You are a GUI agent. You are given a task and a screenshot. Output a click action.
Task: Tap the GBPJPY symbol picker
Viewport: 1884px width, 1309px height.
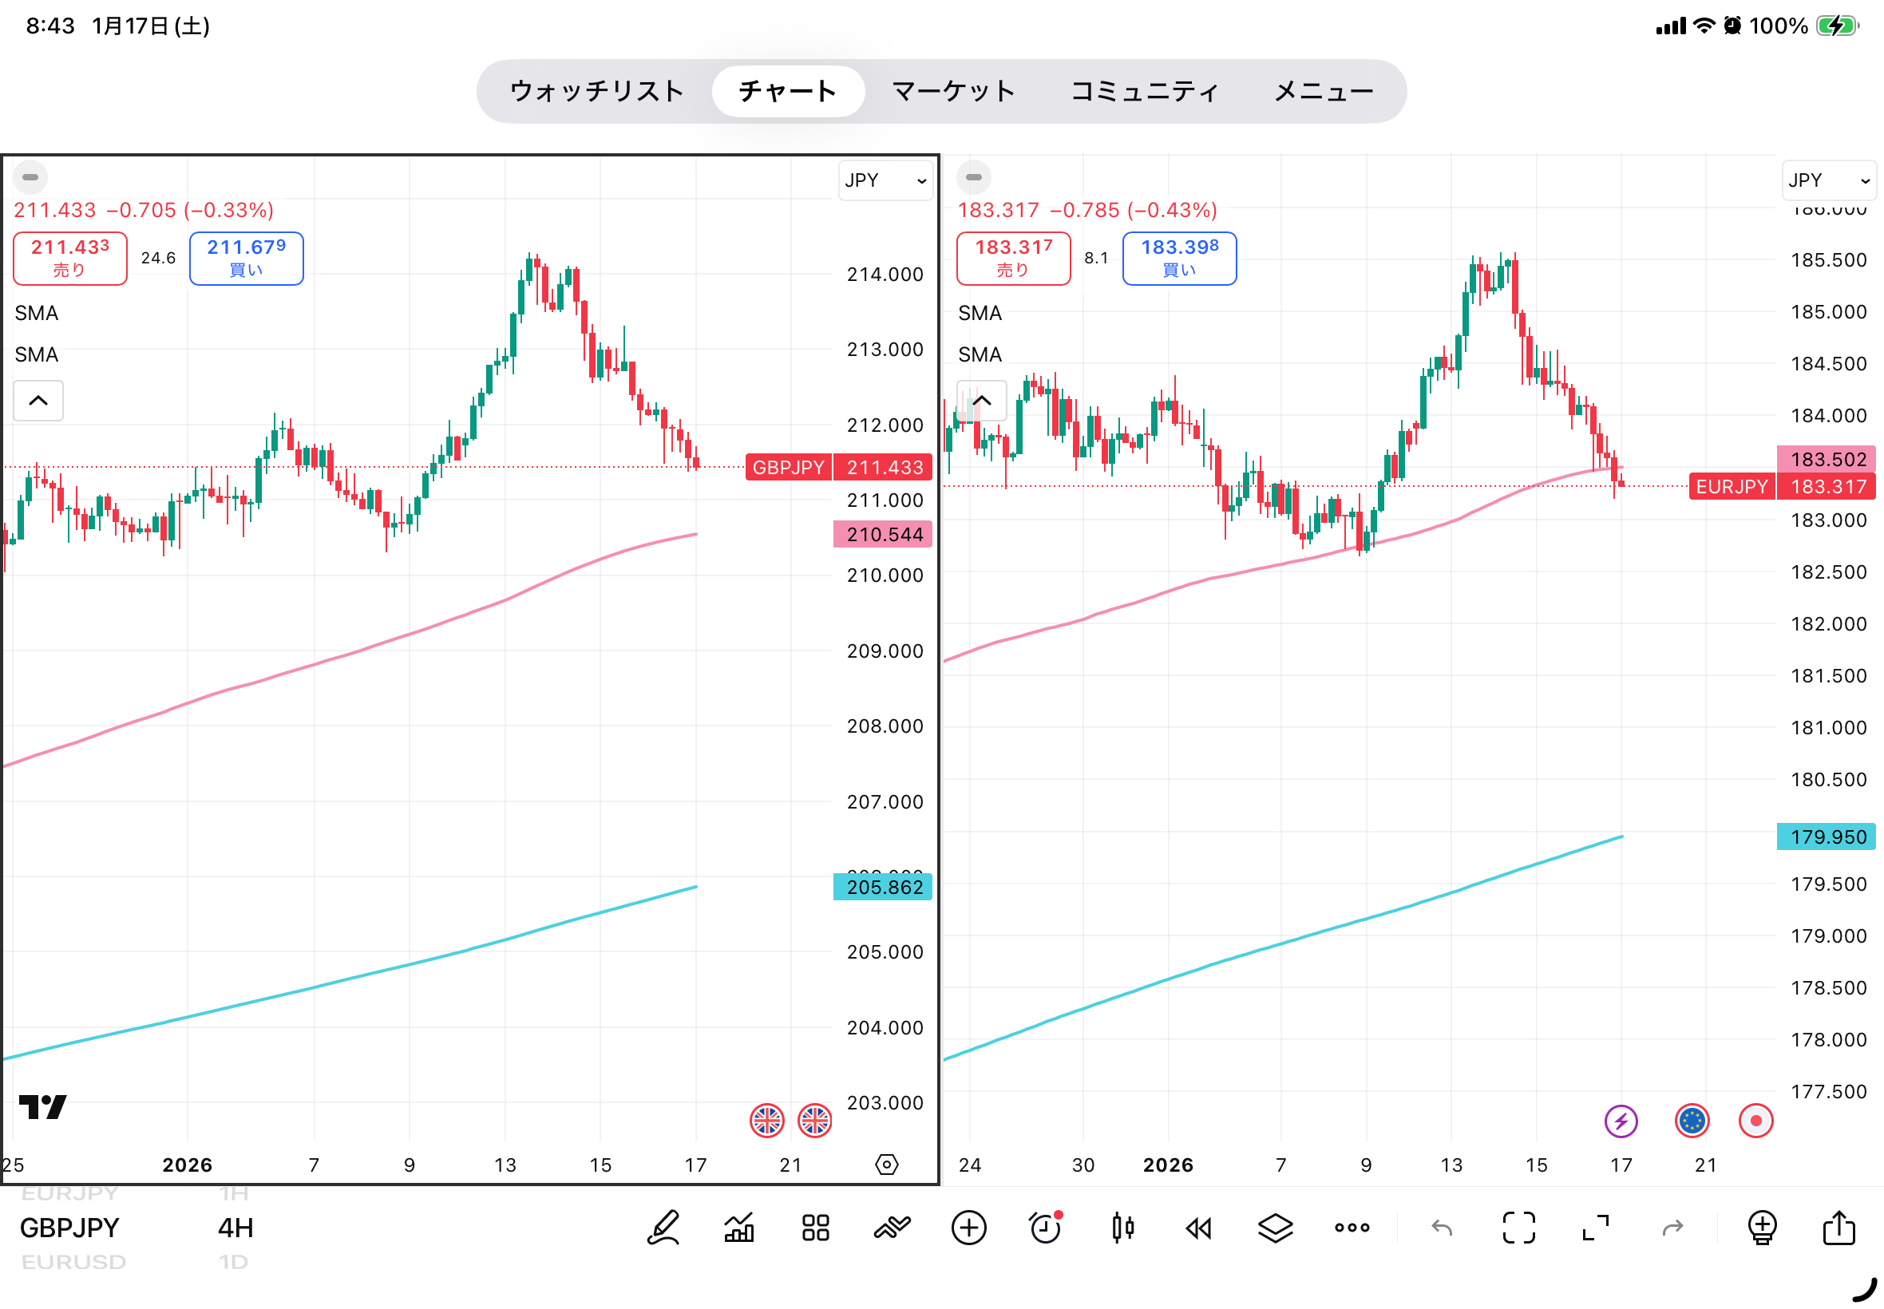[69, 1228]
